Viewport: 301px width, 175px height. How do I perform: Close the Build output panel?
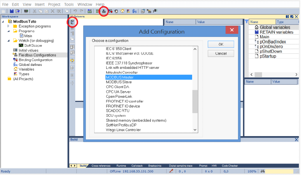pos(296,139)
